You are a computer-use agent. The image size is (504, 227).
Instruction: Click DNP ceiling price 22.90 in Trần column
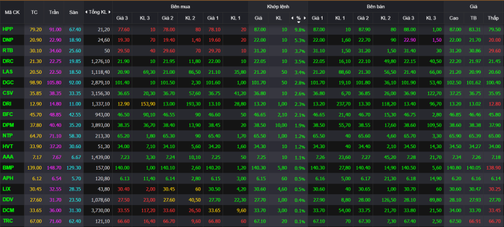(55, 40)
